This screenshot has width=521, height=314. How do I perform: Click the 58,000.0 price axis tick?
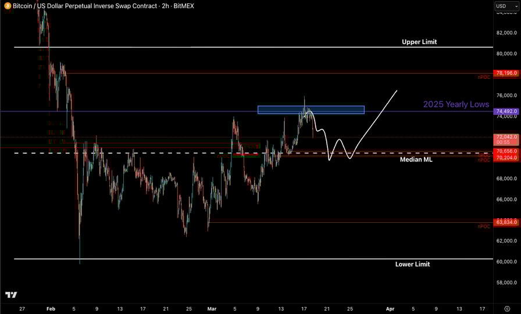coord(506,283)
